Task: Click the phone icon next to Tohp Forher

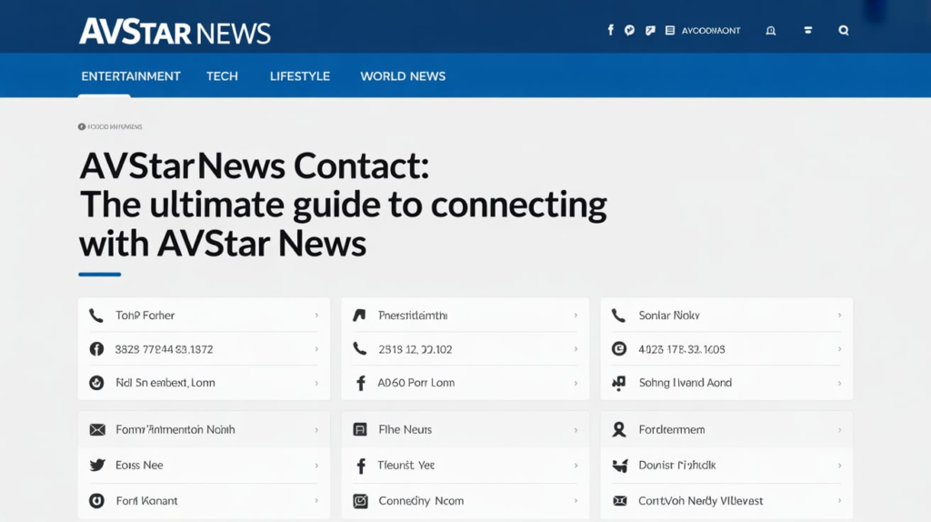Action: tap(96, 316)
